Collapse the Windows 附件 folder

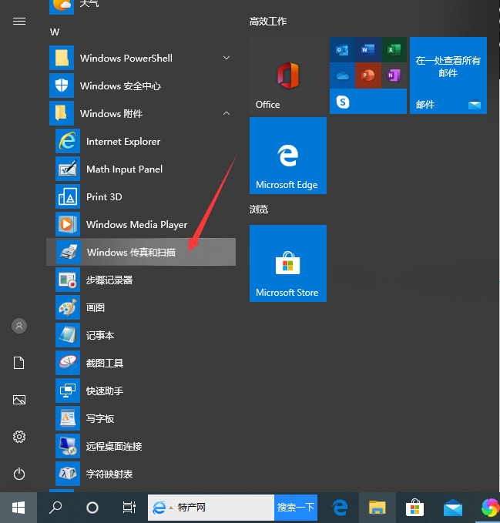[141, 113]
